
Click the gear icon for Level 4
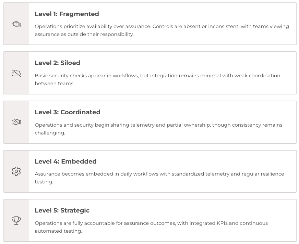[16, 171]
